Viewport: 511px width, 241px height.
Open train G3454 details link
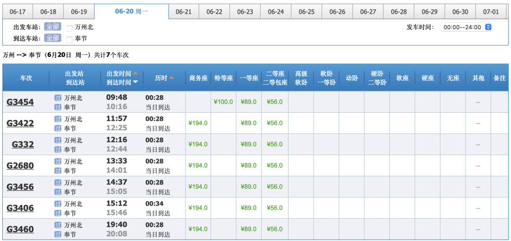20,102
